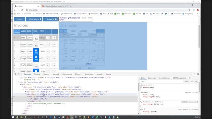This screenshot has height=119, width=212.
Task: Collapse the contentbody_div node in DOM tree
Action: click(19, 82)
